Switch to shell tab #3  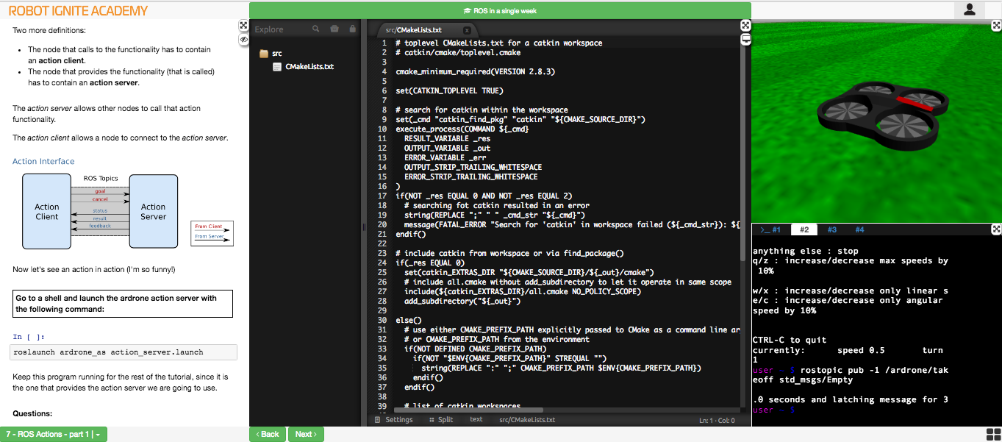[x=831, y=229]
